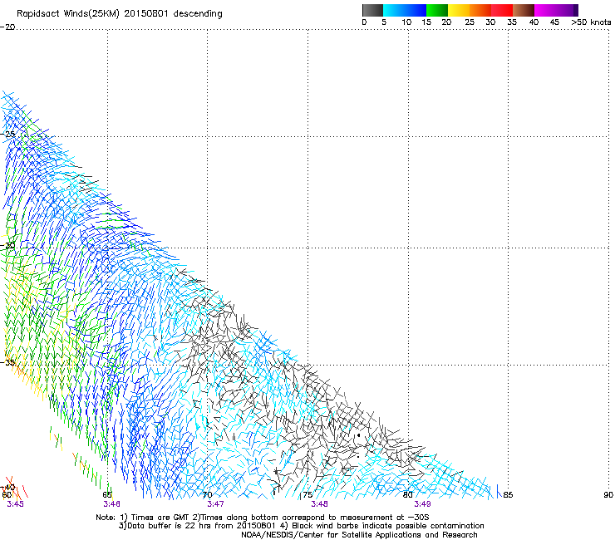Screen dimensions: 615x540
Task: Click the purple "3:46" time label
Action: tap(112, 504)
